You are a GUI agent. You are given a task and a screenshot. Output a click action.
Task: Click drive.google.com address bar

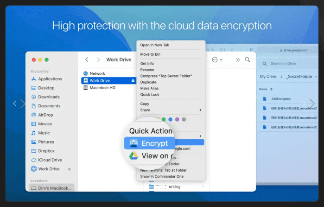(294, 50)
